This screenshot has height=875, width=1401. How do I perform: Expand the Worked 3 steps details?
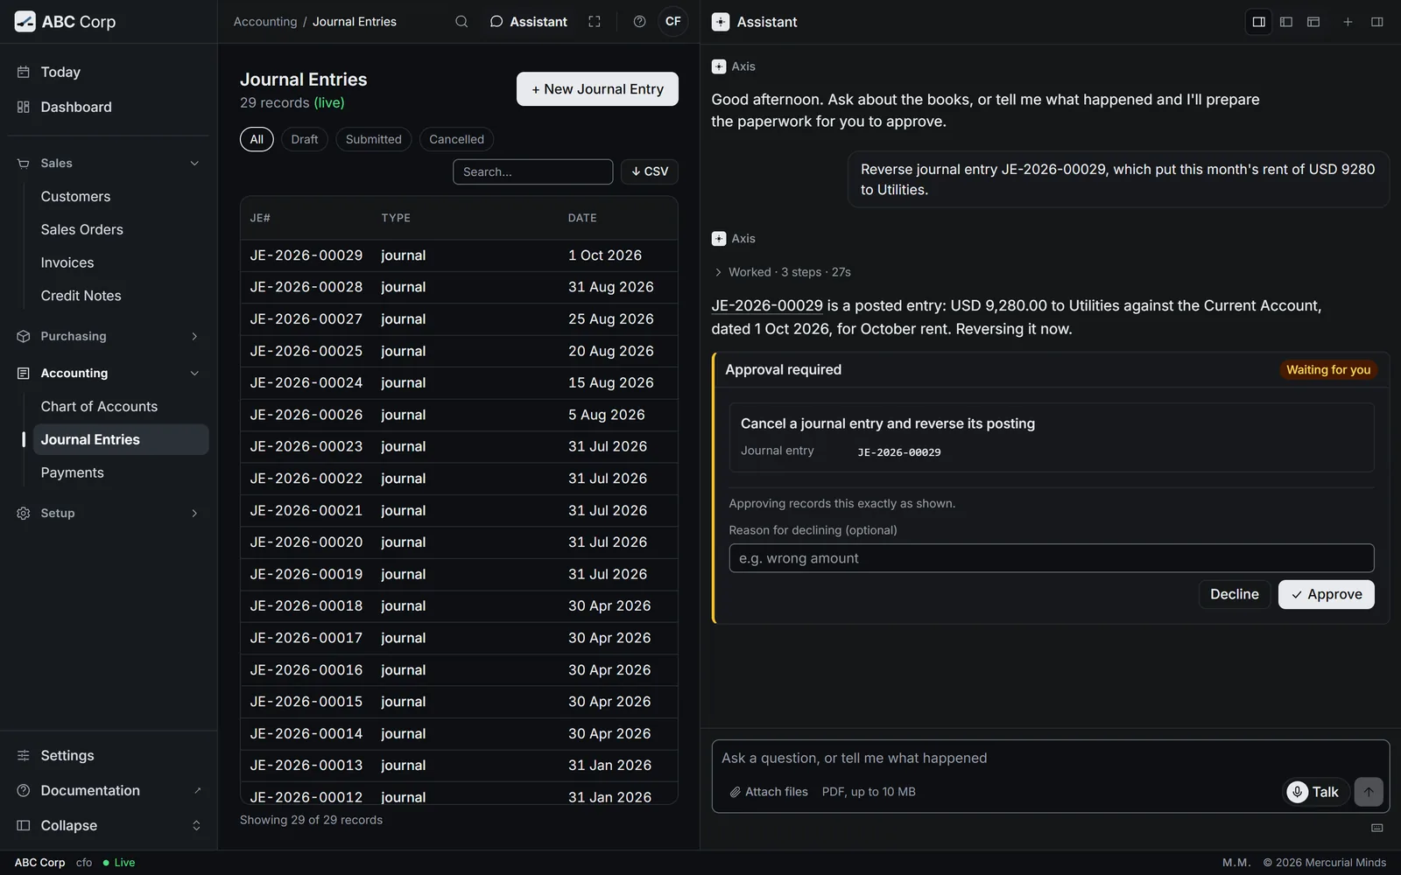tap(783, 272)
